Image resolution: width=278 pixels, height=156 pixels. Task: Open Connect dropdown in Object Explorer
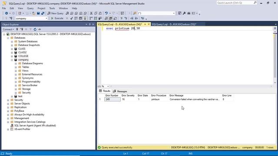[x=8, y=29]
